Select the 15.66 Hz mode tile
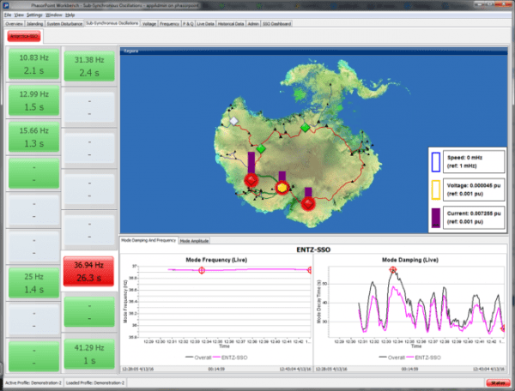This screenshot has height=391, width=515. coord(33,137)
